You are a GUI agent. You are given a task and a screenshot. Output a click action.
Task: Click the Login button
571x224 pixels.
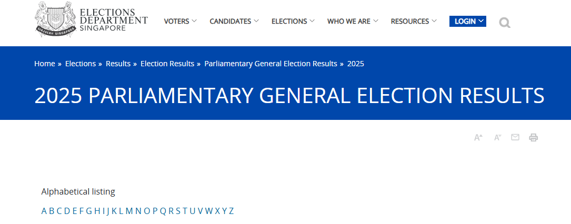tap(467, 22)
